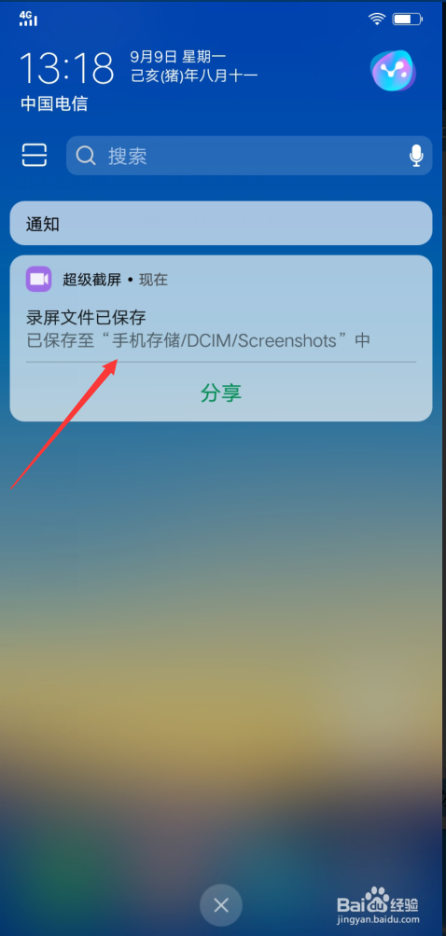
Task: Click the Baidu paw logo watermark
Action: point(376,899)
